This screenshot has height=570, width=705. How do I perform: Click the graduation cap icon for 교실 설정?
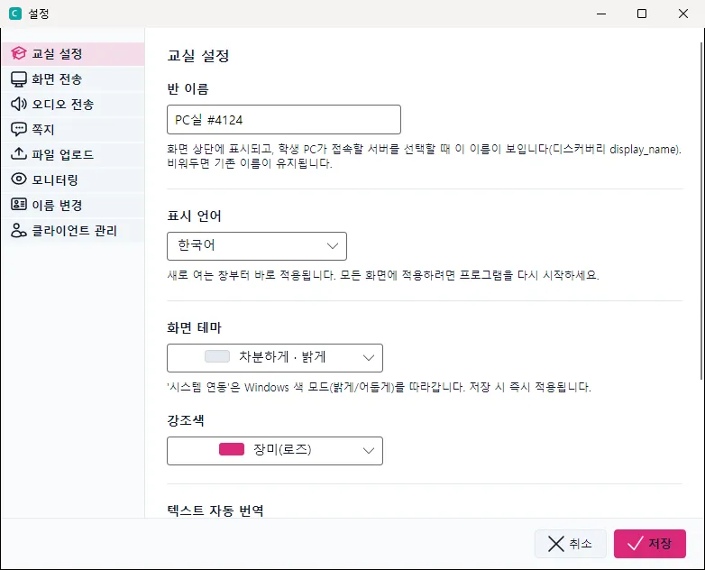click(x=18, y=53)
